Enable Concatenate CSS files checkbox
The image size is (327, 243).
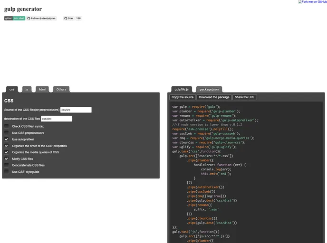tap(7, 165)
